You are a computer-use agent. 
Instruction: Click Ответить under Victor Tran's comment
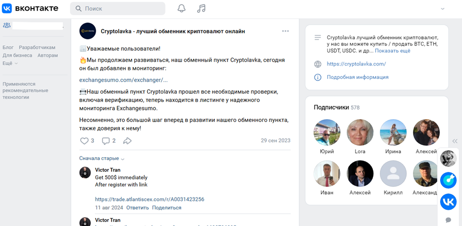point(138,207)
